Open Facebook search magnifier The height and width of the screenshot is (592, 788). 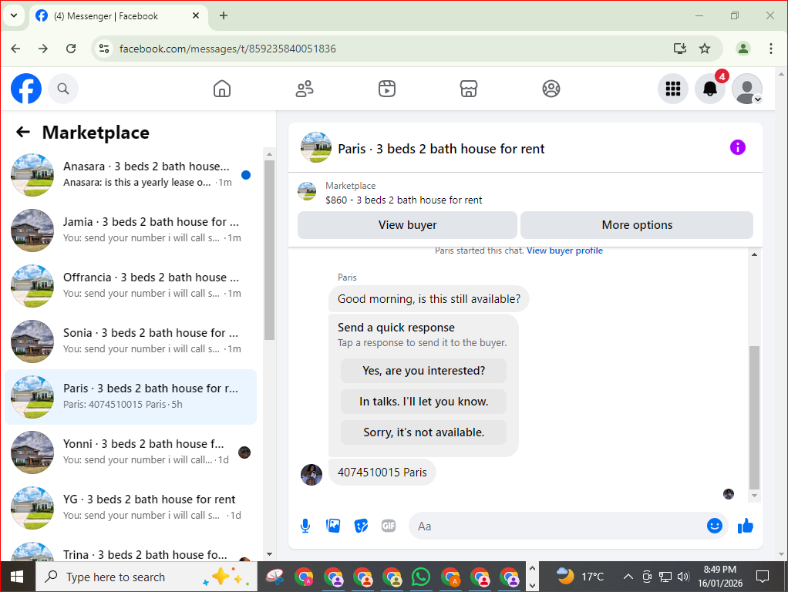[x=62, y=89]
